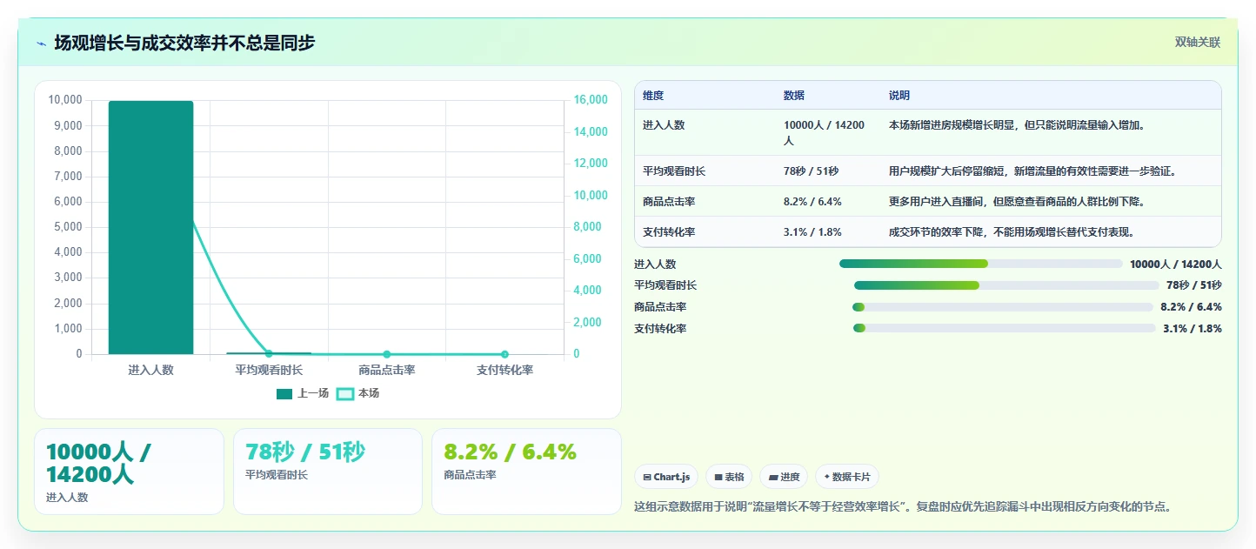Click progress label 平均观看时长
1256x549 pixels.
point(665,285)
